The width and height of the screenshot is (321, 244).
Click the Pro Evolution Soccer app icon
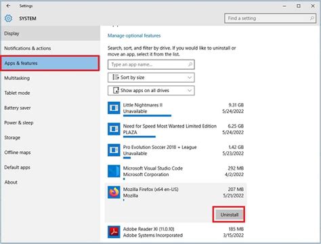[114, 150]
